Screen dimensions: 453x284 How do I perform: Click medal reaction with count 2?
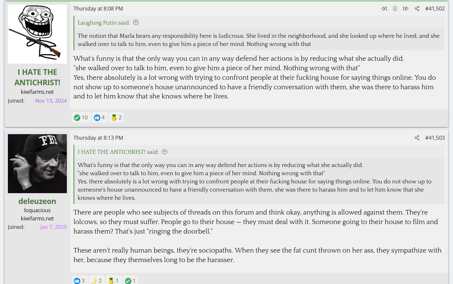pyautogui.click(x=116, y=117)
